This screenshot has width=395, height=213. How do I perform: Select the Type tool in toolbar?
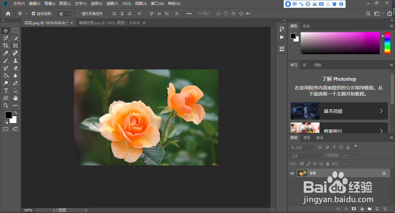click(x=6, y=91)
